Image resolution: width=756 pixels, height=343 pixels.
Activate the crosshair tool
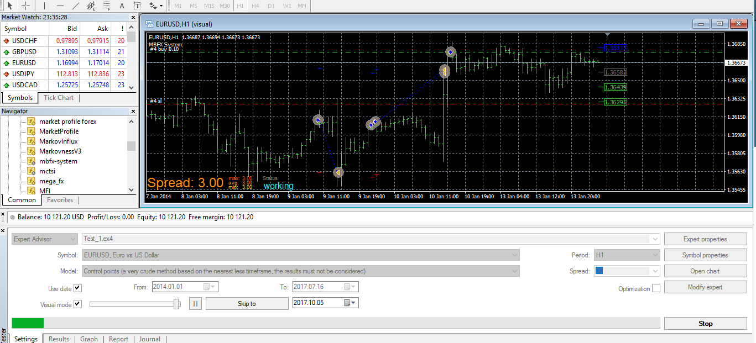(26, 6)
